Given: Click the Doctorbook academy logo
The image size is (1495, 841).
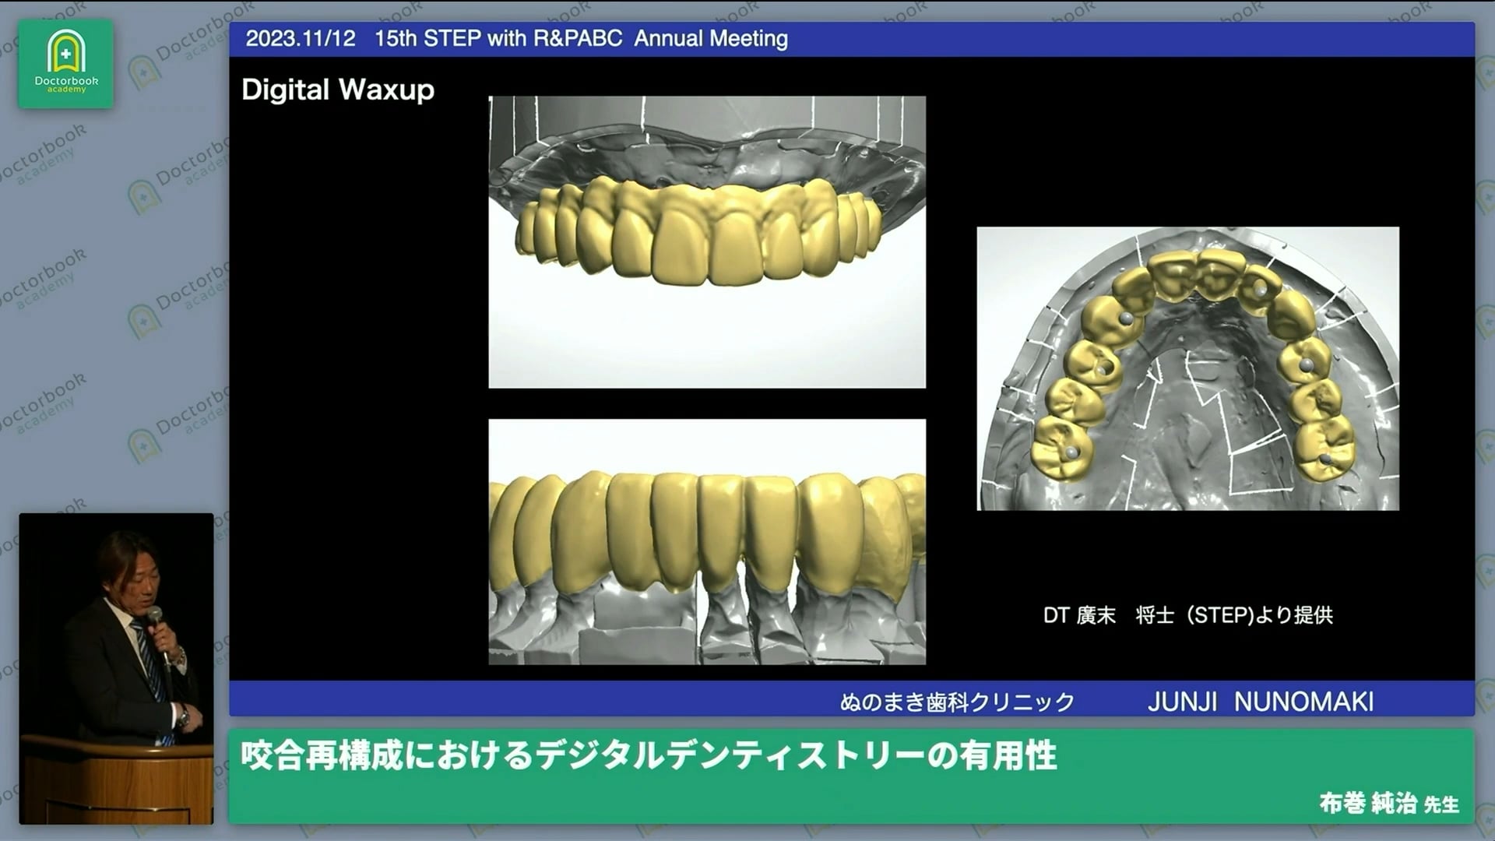Looking at the screenshot, I should pos(66,64).
